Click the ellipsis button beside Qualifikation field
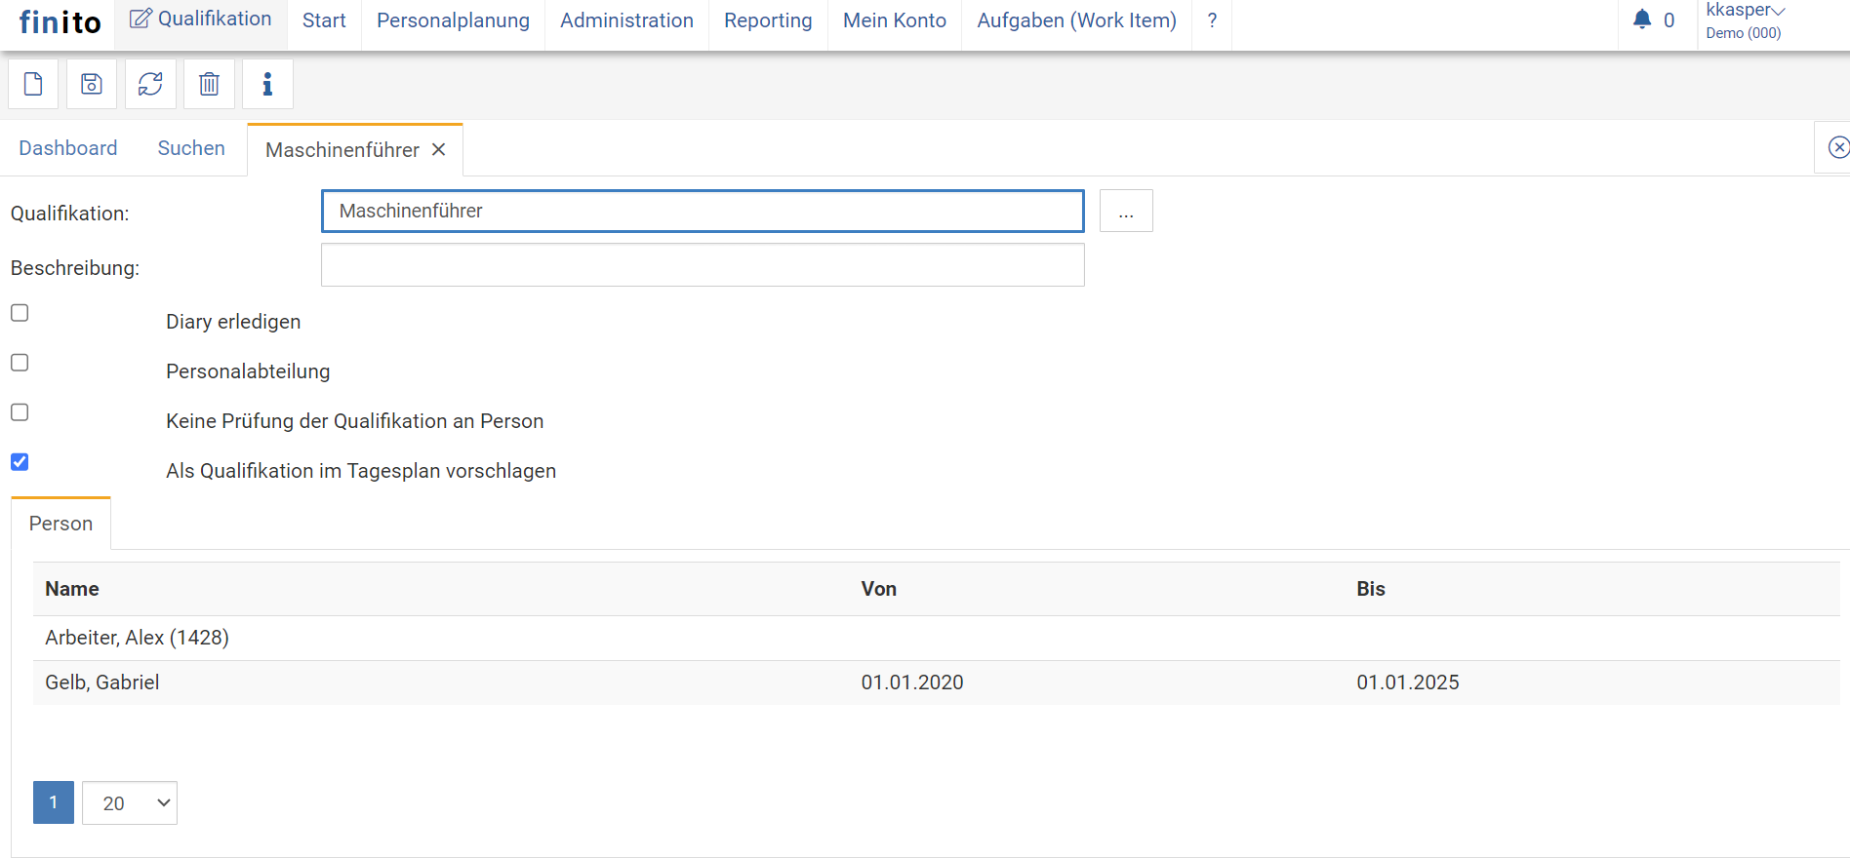 pos(1126,211)
